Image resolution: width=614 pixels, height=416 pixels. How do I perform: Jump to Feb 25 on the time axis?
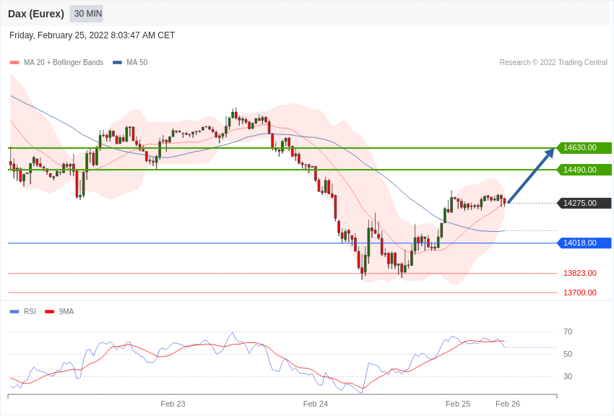pos(458,404)
